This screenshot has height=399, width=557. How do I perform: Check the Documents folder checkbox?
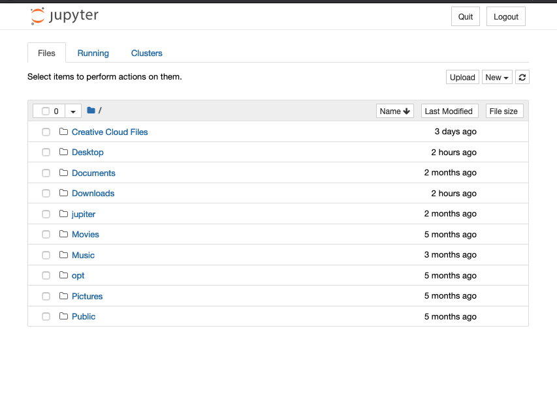tap(46, 173)
